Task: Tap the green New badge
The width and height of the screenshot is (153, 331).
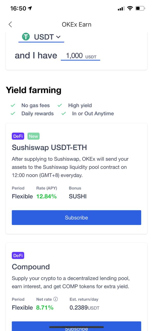Action: coord(33,136)
